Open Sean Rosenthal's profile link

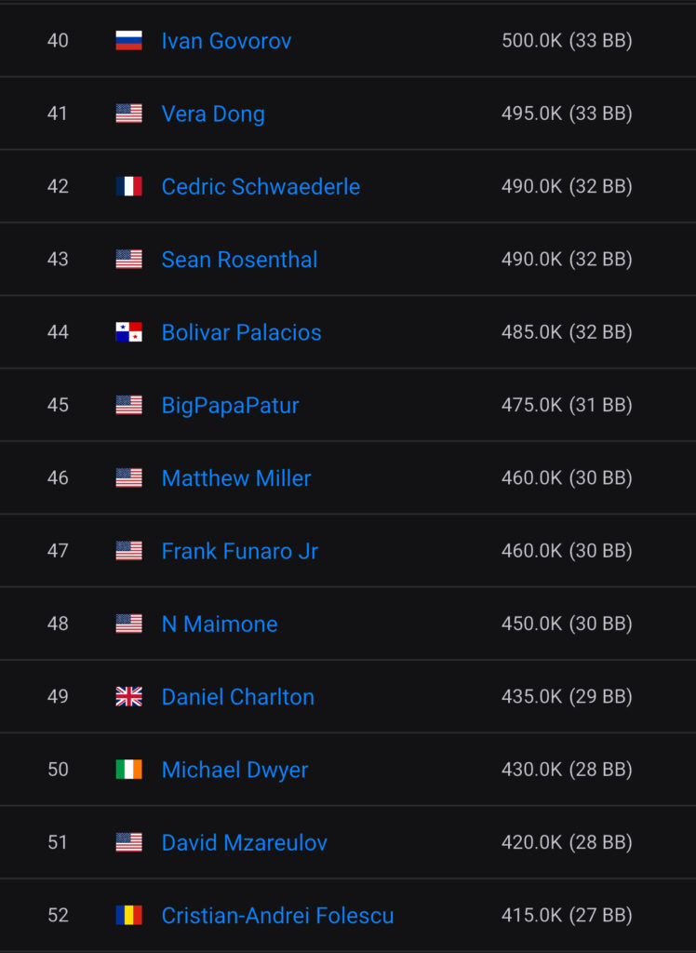[x=239, y=260]
